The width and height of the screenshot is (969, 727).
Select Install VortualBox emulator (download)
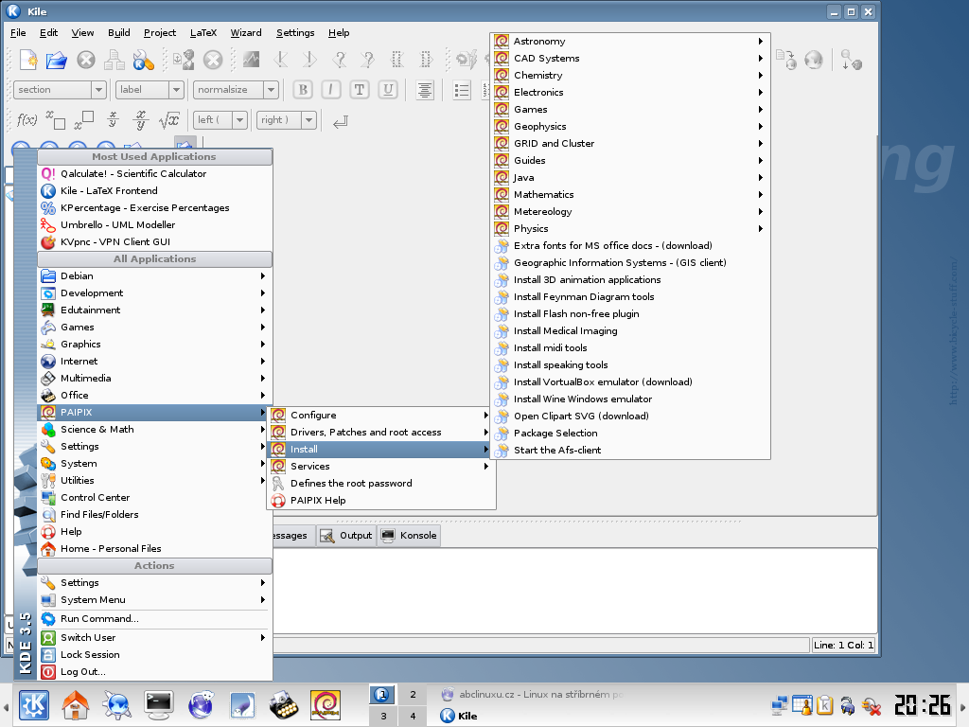(x=629, y=382)
